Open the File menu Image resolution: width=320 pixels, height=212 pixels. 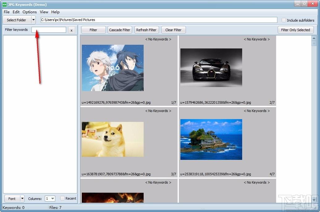click(x=6, y=12)
